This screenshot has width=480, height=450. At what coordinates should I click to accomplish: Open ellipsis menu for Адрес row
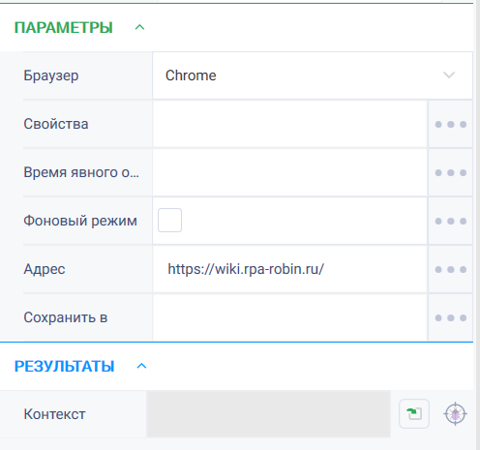[x=450, y=269]
